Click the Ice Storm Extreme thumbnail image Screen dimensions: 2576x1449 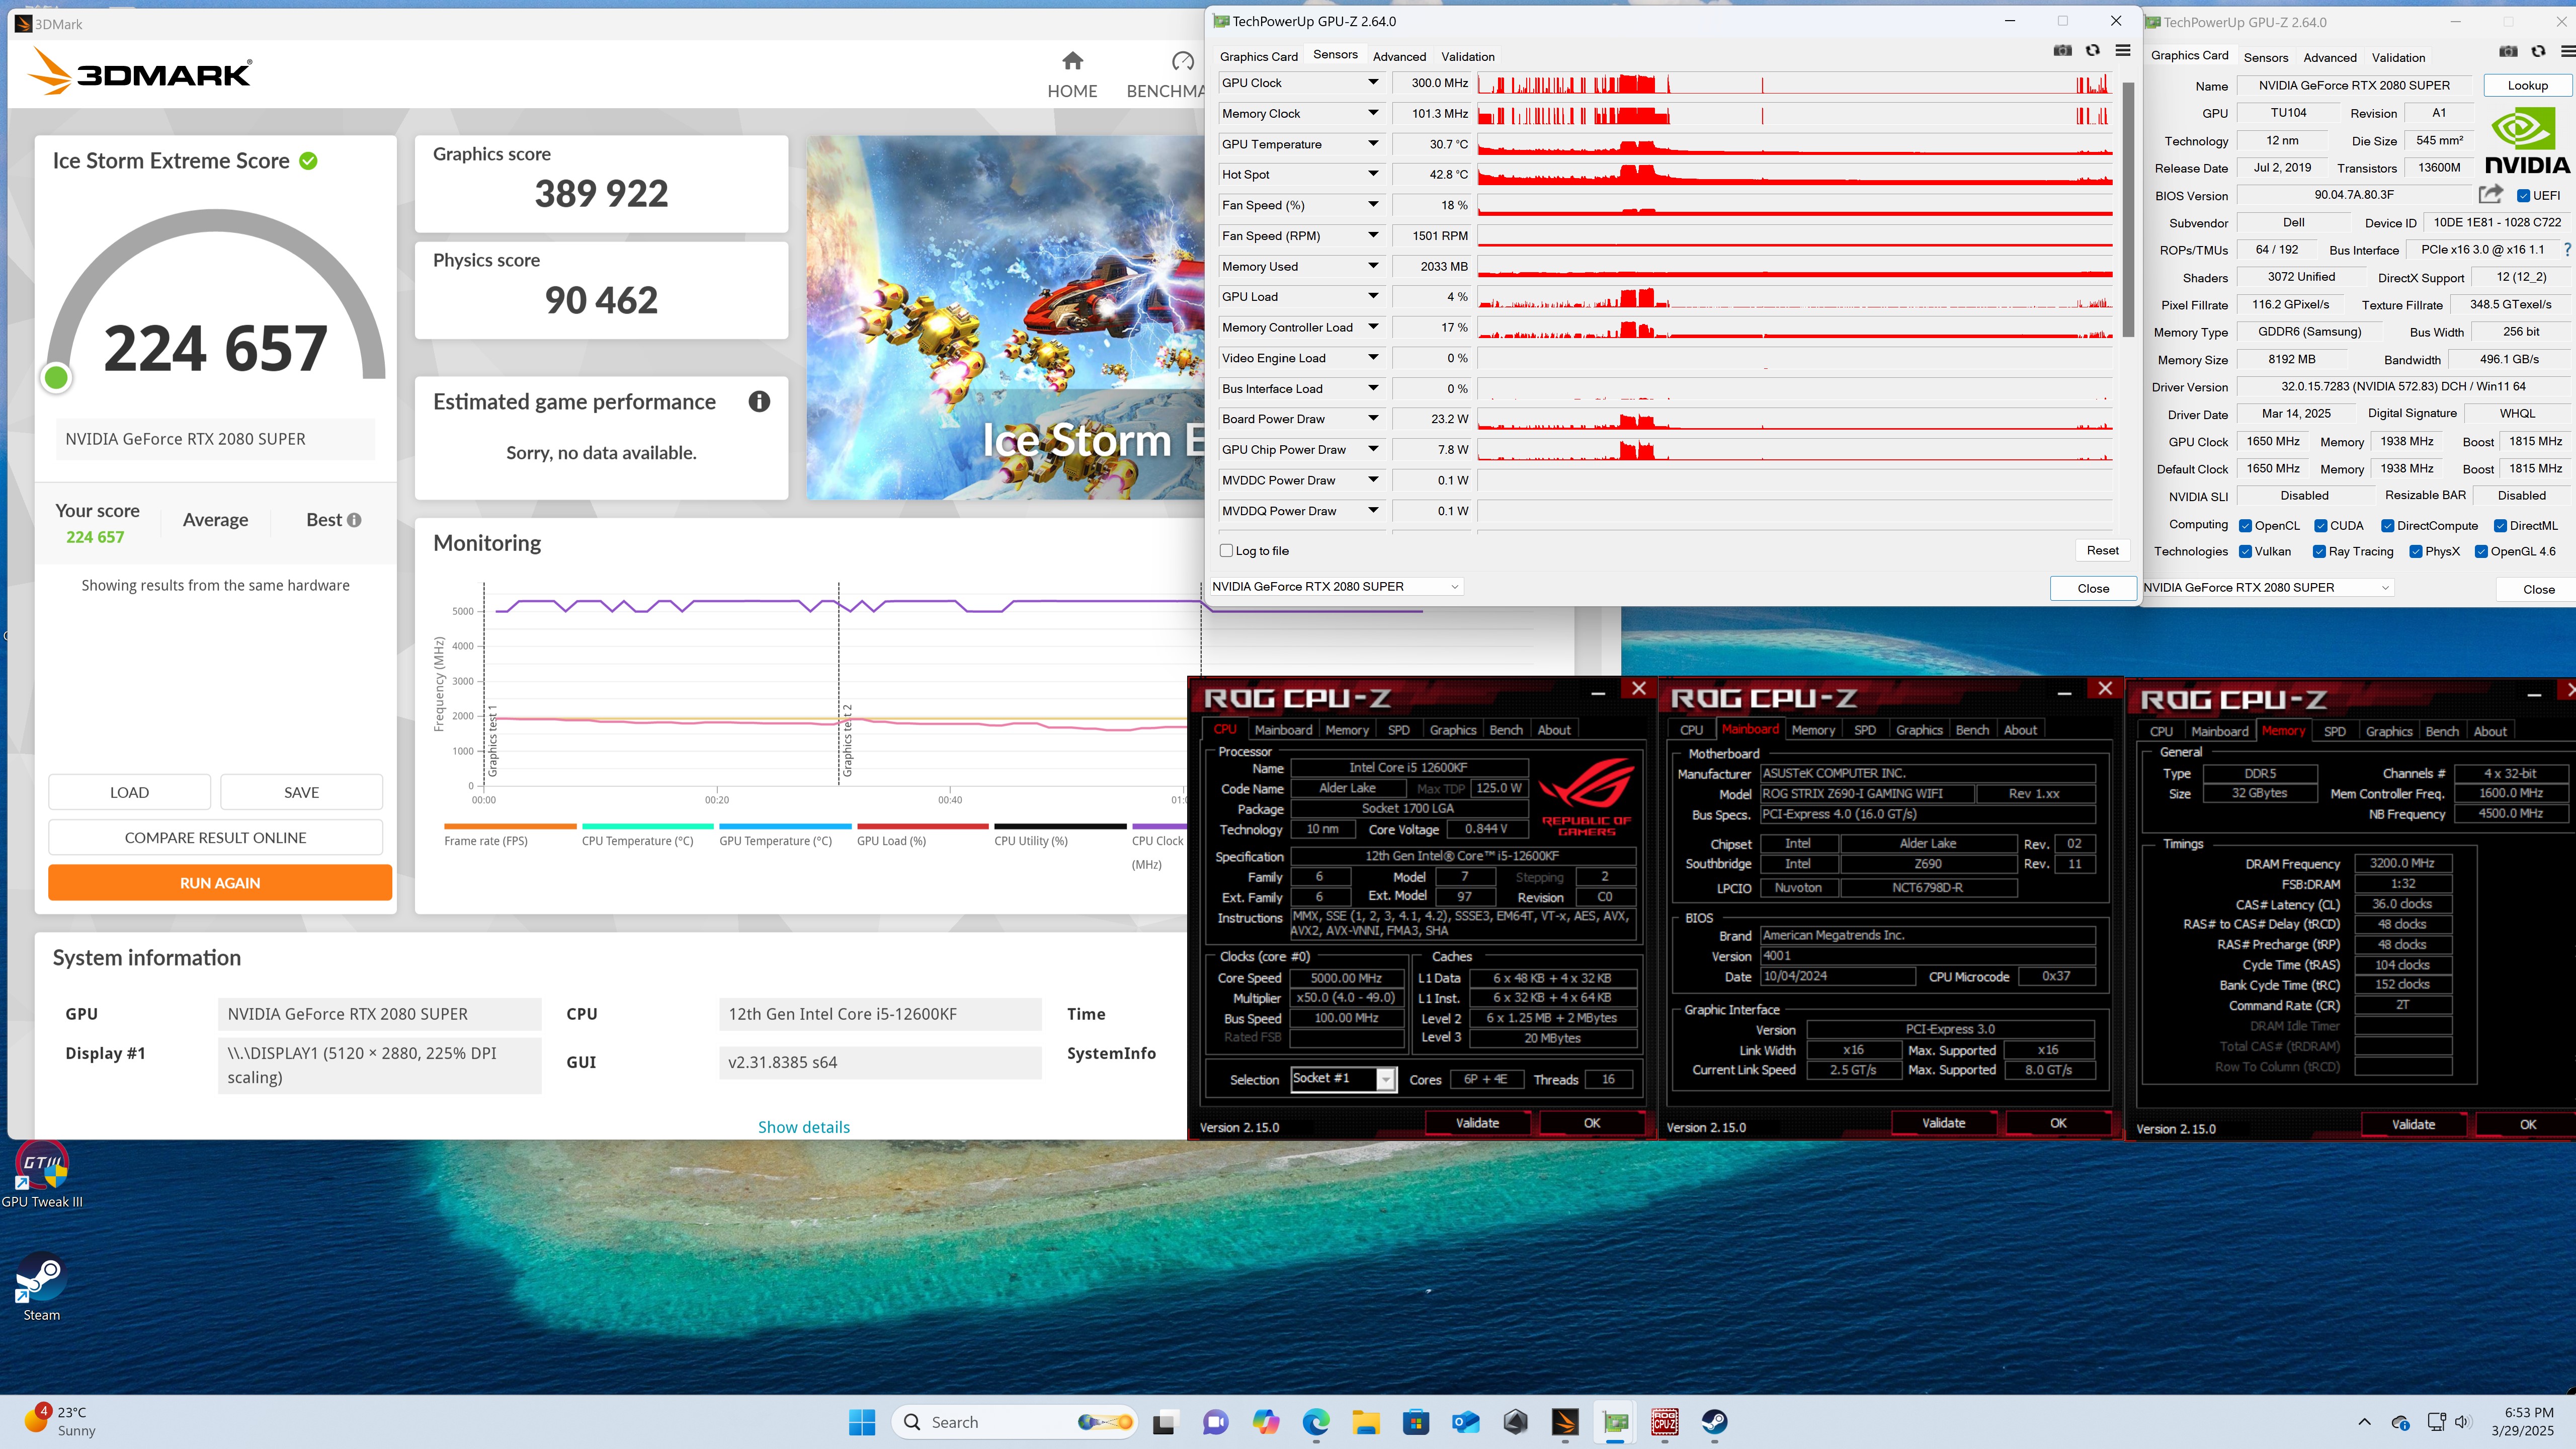(x=1005, y=318)
